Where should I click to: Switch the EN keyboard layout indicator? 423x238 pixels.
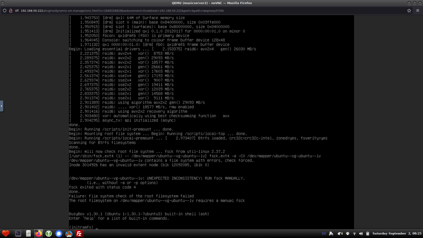point(324,234)
